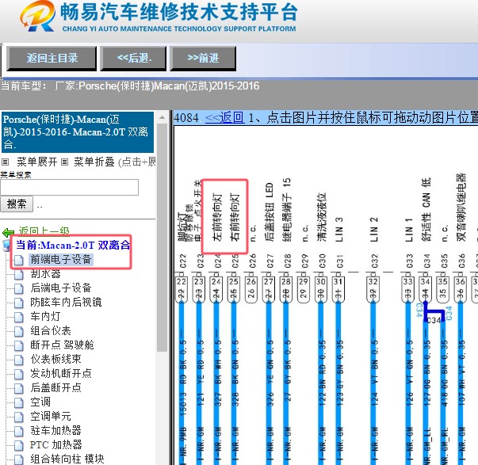This screenshot has width=478, height=465.
Task: Click page icon beside 仪表板线束
Action: 18,360
